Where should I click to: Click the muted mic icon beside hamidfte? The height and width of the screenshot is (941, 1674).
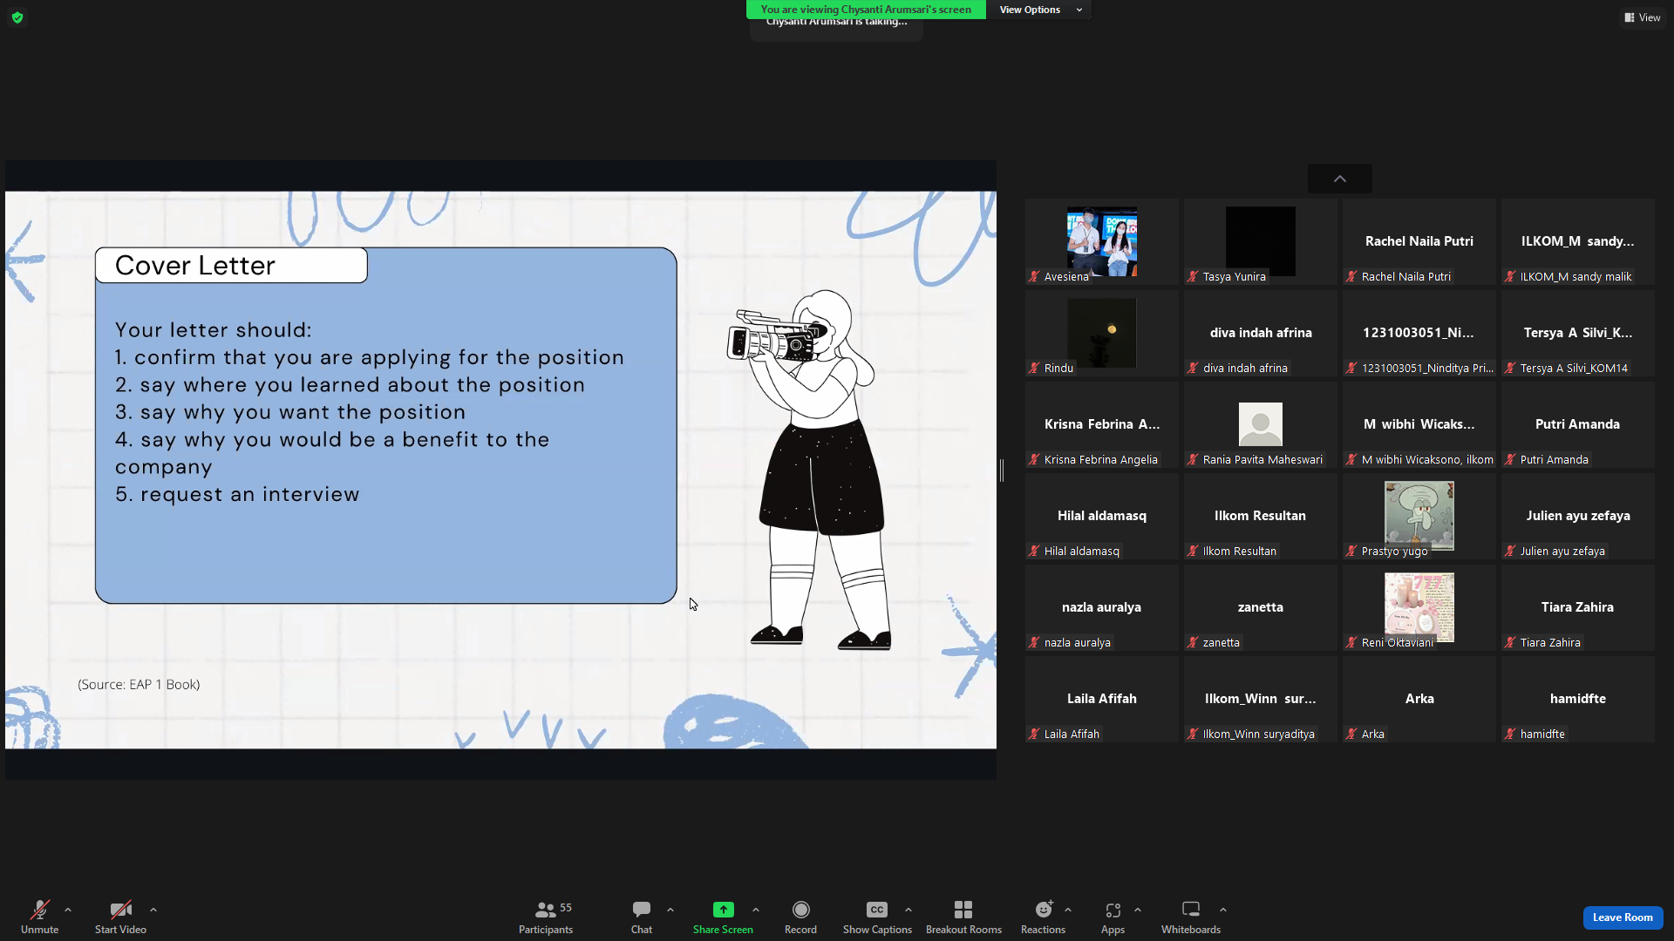tap(1511, 734)
